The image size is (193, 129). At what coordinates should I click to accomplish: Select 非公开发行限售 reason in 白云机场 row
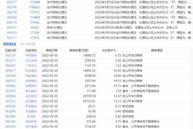tap(132, 96)
